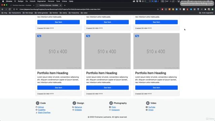
Task: Click the Photography section camera icon
Action: tap(111, 103)
